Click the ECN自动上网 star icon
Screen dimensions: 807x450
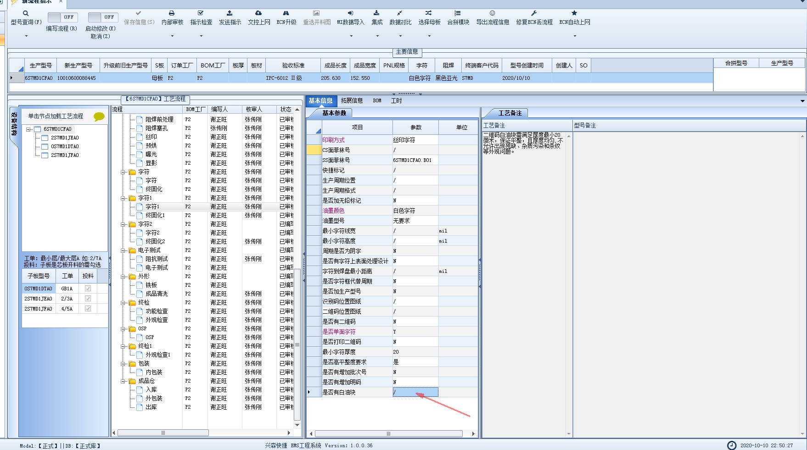[x=574, y=13]
